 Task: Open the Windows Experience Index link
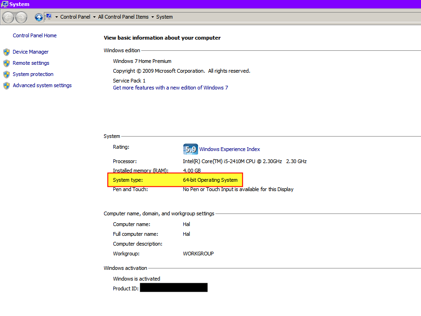tap(229, 149)
